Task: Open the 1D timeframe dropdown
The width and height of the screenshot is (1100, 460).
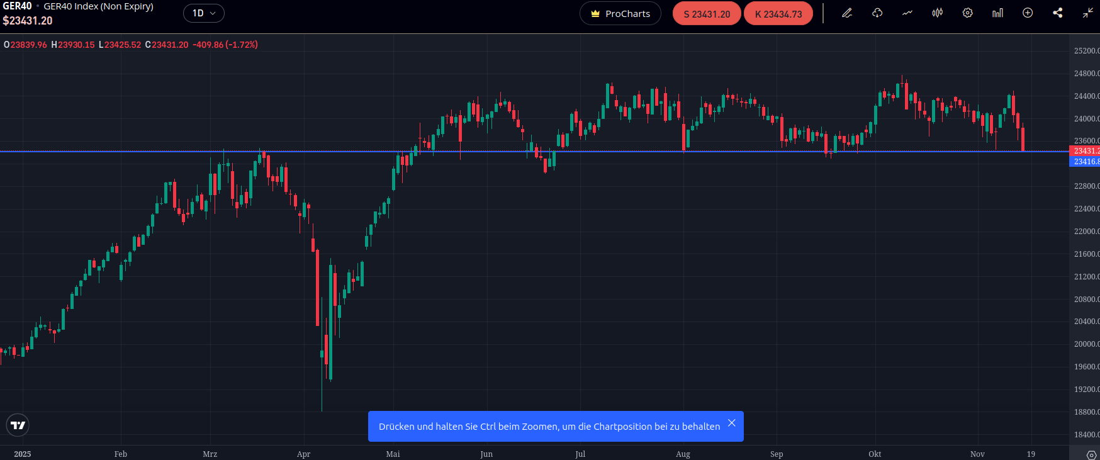Action: (204, 13)
